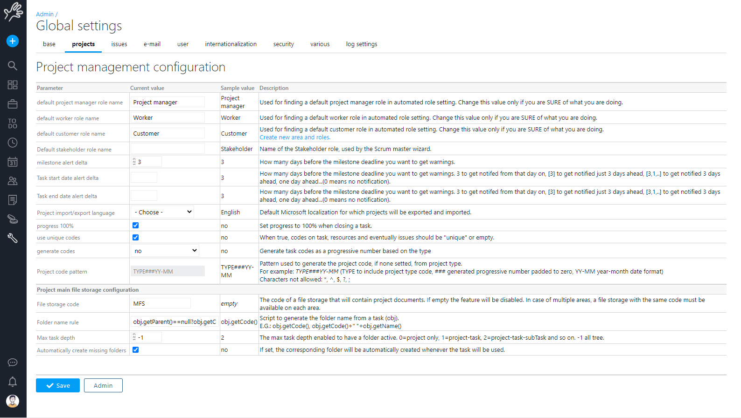Click the milestone alert delta number field
The width and height of the screenshot is (741, 418).
click(x=148, y=162)
